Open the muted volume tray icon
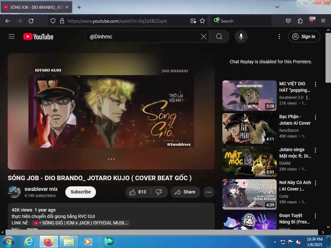The image size is (331, 248). pyautogui.click(x=298, y=242)
